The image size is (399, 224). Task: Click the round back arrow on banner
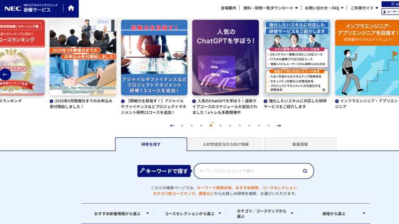5,74
